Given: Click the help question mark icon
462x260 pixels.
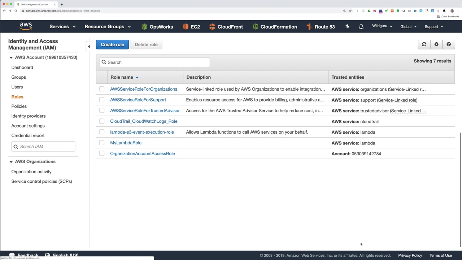Looking at the screenshot, I should click(x=449, y=44).
